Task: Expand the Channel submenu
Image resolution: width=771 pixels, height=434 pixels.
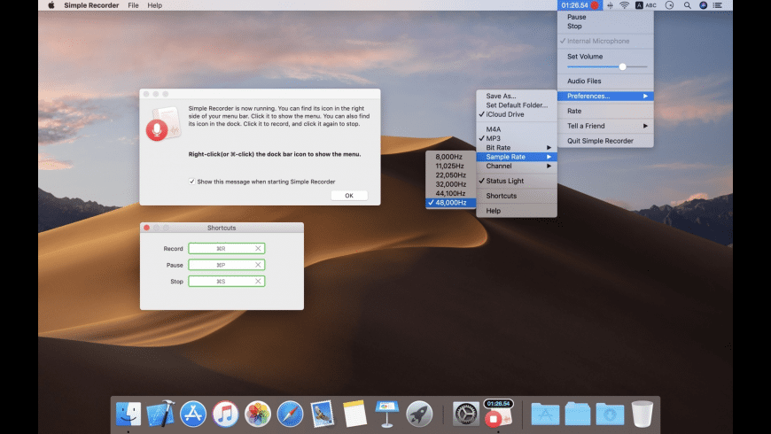Action: (x=517, y=167)
